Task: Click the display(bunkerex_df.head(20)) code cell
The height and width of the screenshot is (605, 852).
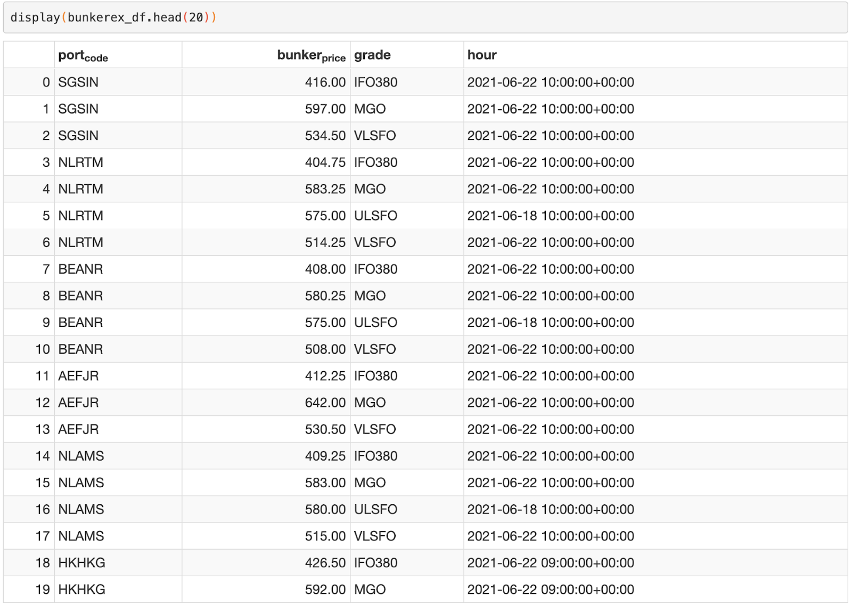Action: [425, 18]
